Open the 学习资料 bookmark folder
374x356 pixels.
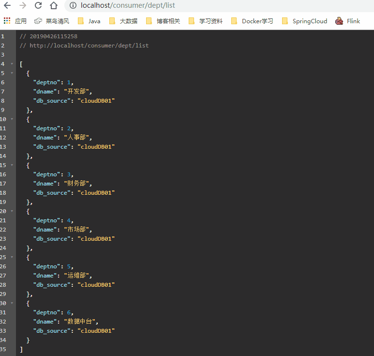[206, 21]
